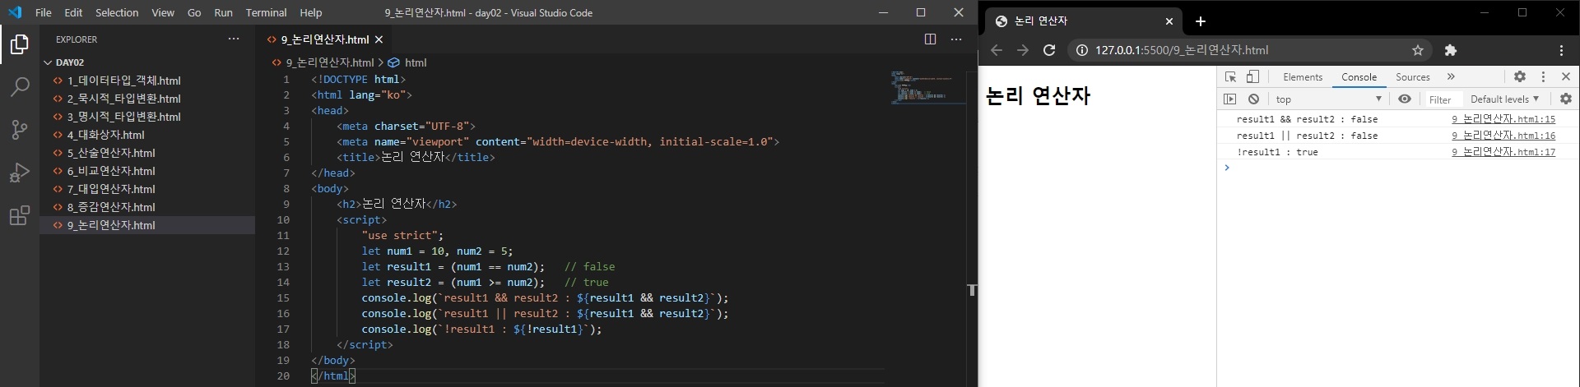The width and height of the screenshot is (1580, 387).
Task: Open the Selection menu
Action: 117,12
